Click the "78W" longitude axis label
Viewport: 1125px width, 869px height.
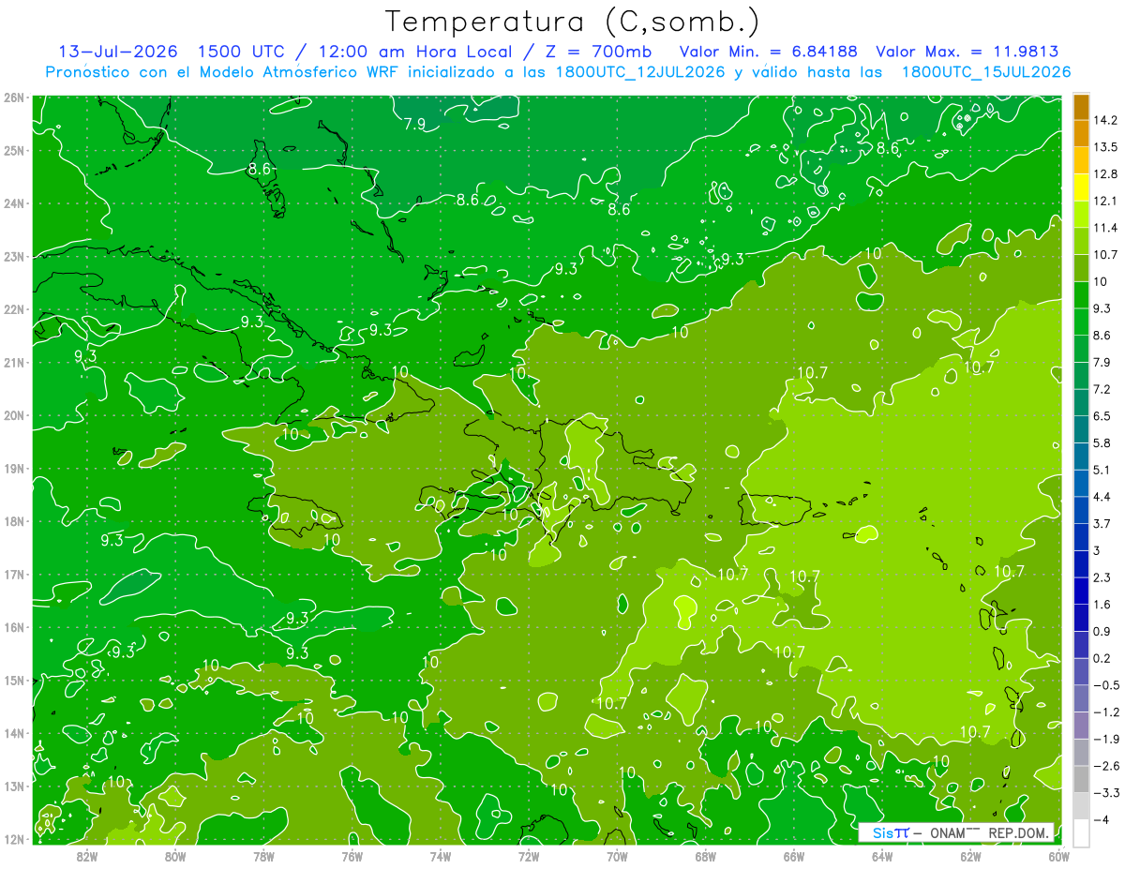263,856
